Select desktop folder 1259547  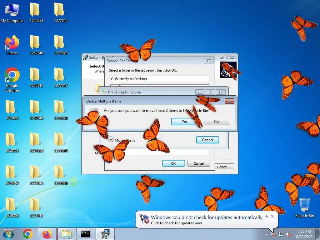tap(36, 78)
